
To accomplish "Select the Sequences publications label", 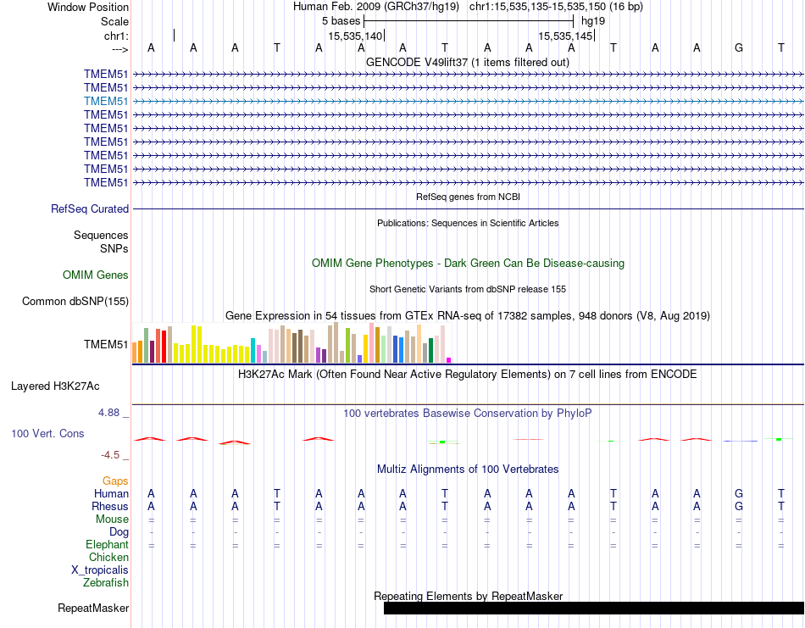I will 101,235.
